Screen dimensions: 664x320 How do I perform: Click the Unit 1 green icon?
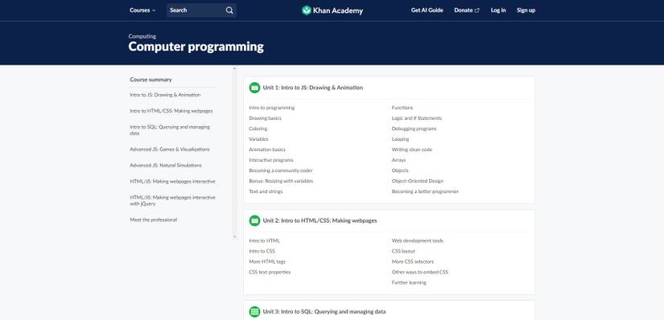coord(254,88)
